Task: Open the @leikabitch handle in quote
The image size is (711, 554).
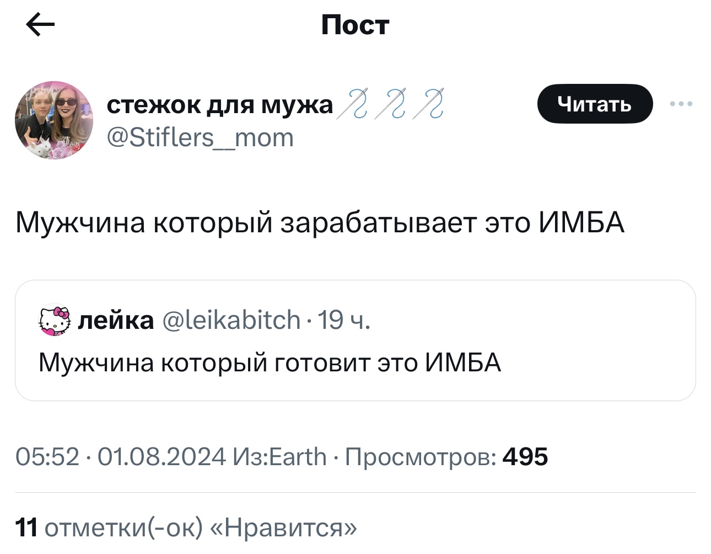Action: coord(231,320)
